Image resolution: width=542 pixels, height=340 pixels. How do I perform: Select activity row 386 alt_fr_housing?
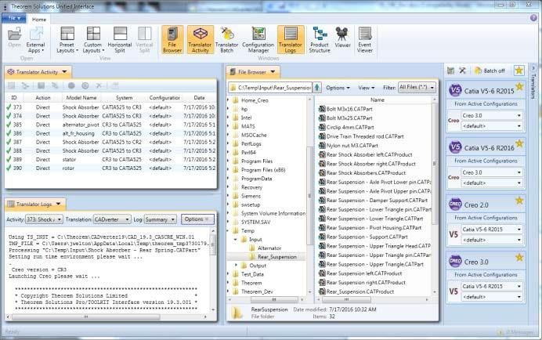tap(110, 133)
